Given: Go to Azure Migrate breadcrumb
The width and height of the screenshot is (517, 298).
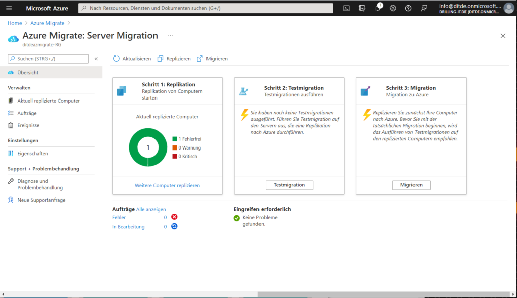Looking at the screenshot, I should pos(47,23).
